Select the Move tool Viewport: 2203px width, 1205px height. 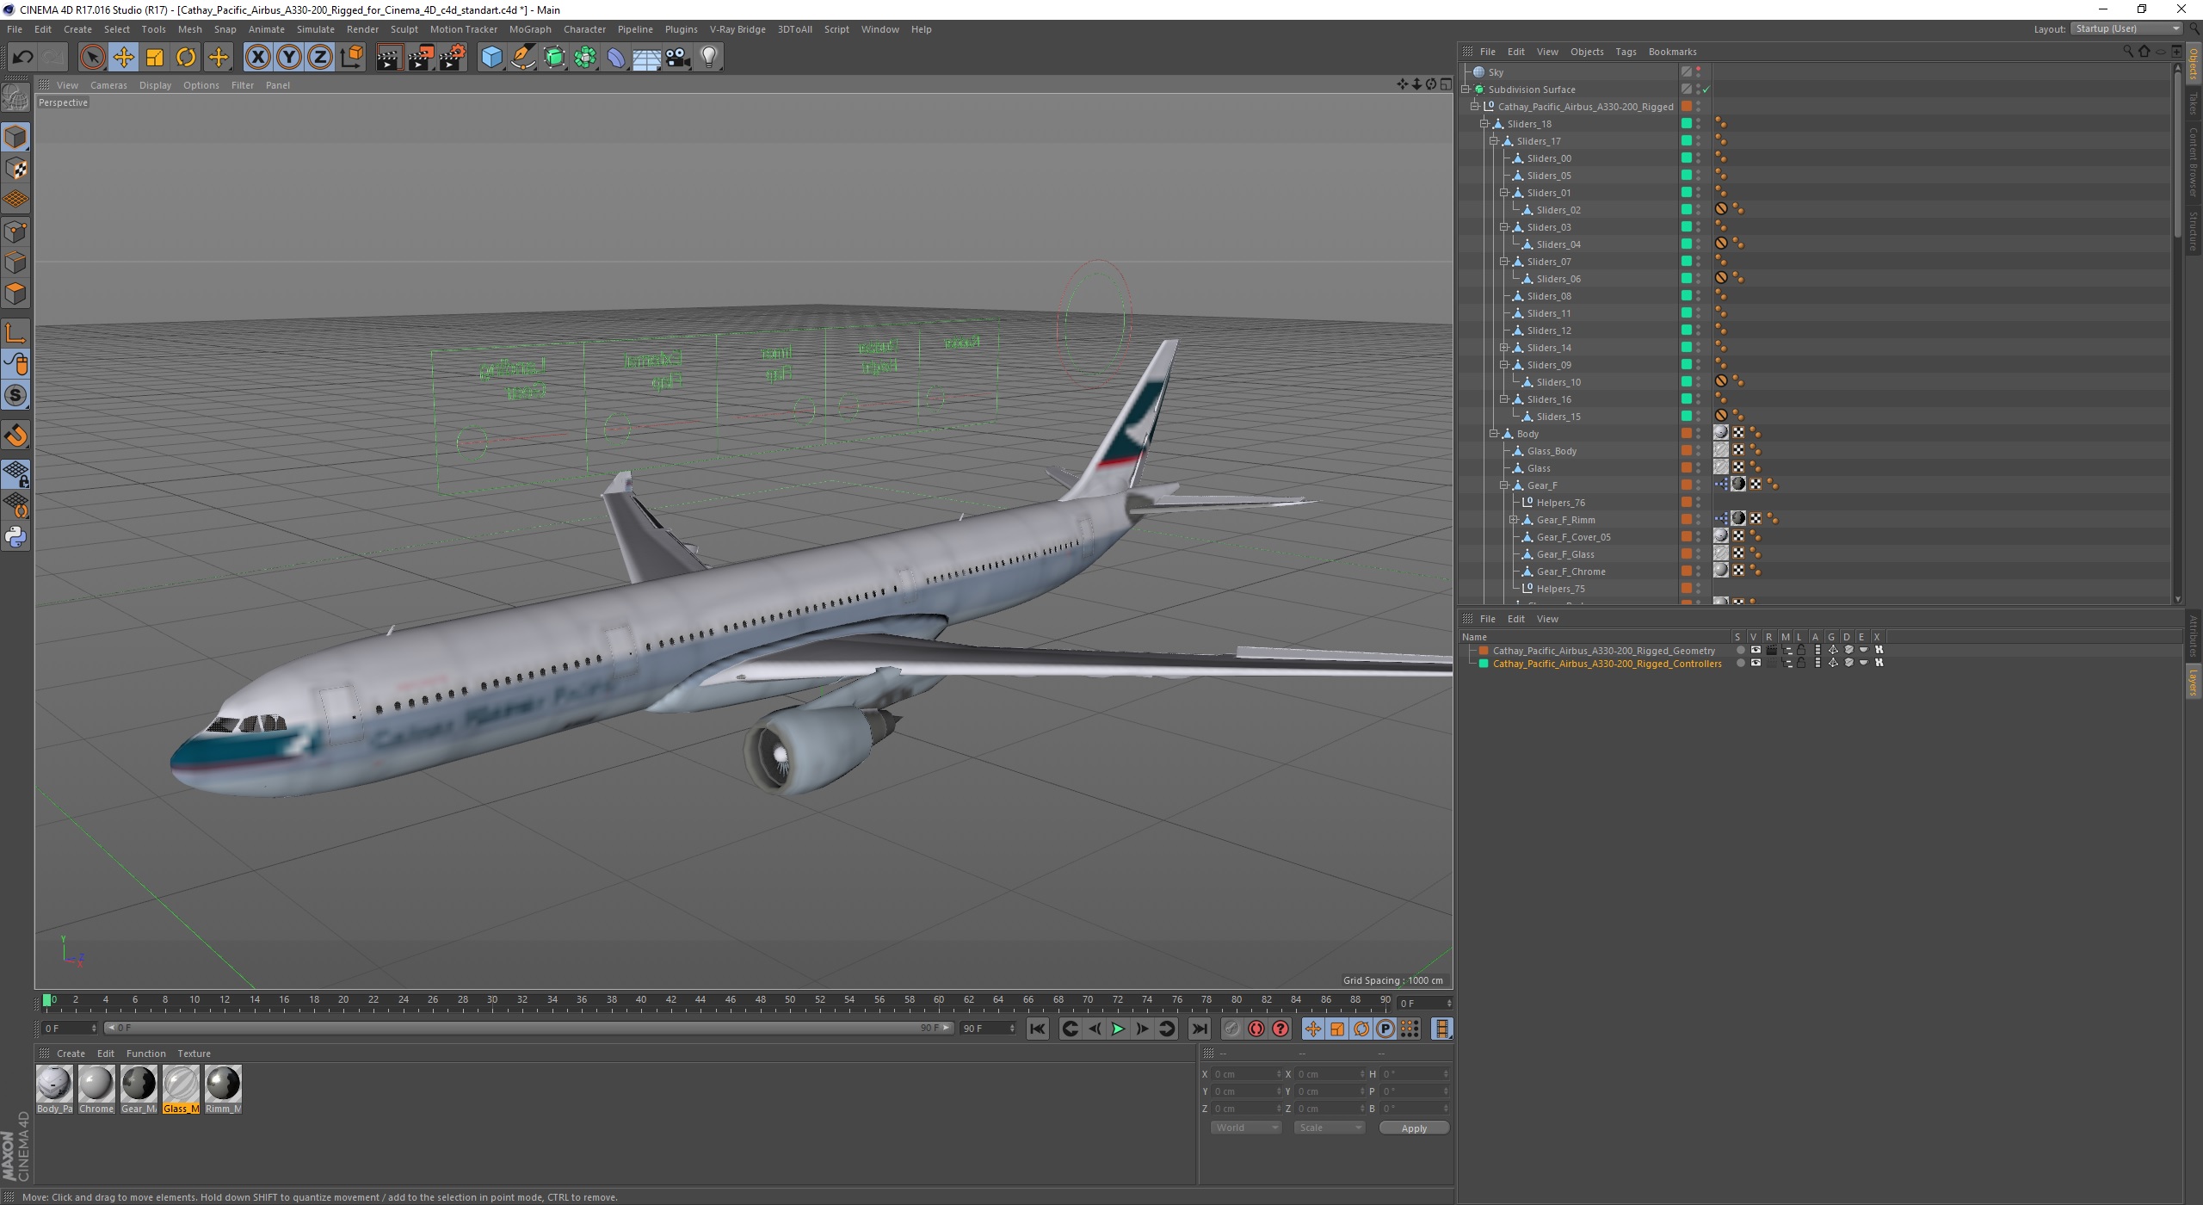(x=123, y=58)
